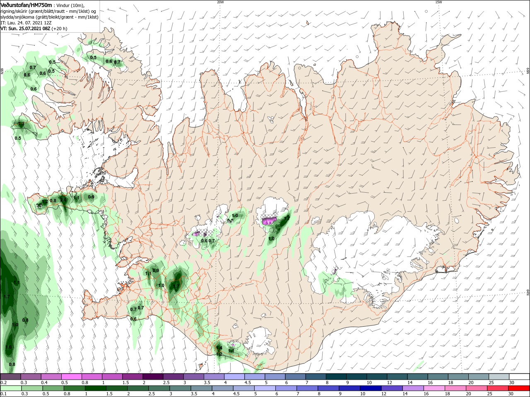Click the darkest green 1 swatch in rain legend
530x397 pixels.
pyautogui.click(x=95, y=388)
